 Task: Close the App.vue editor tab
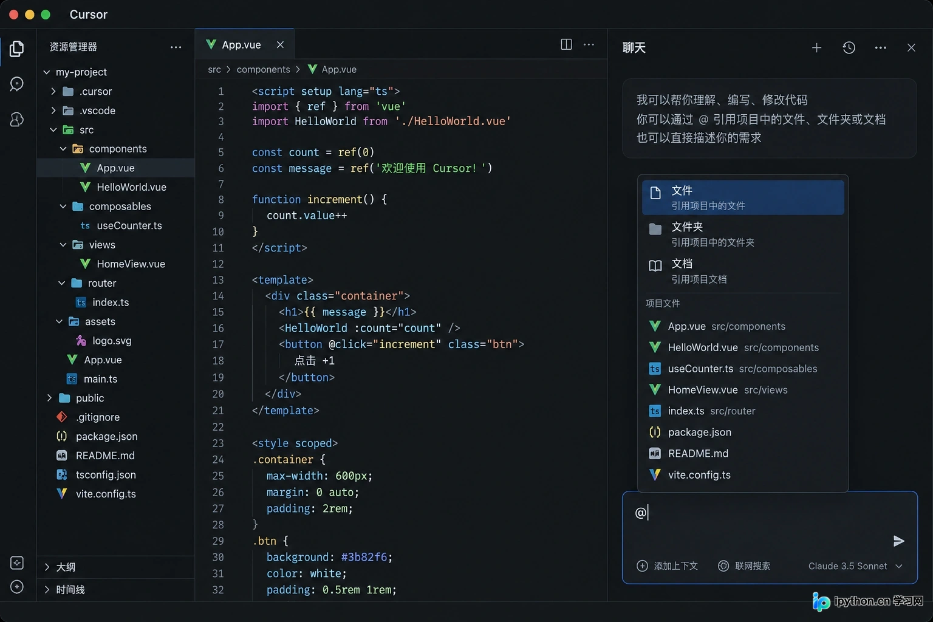[280, 44]
